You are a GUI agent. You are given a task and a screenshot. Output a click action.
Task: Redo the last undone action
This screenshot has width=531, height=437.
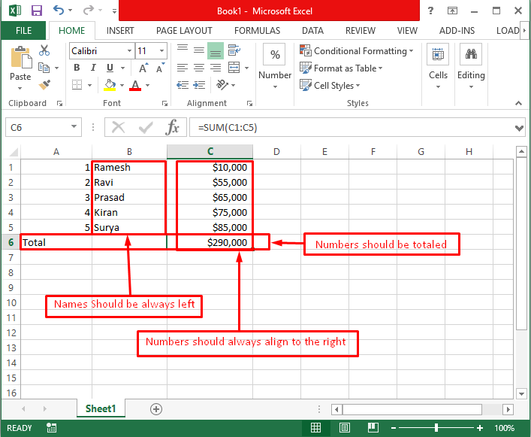pos(88,11)
